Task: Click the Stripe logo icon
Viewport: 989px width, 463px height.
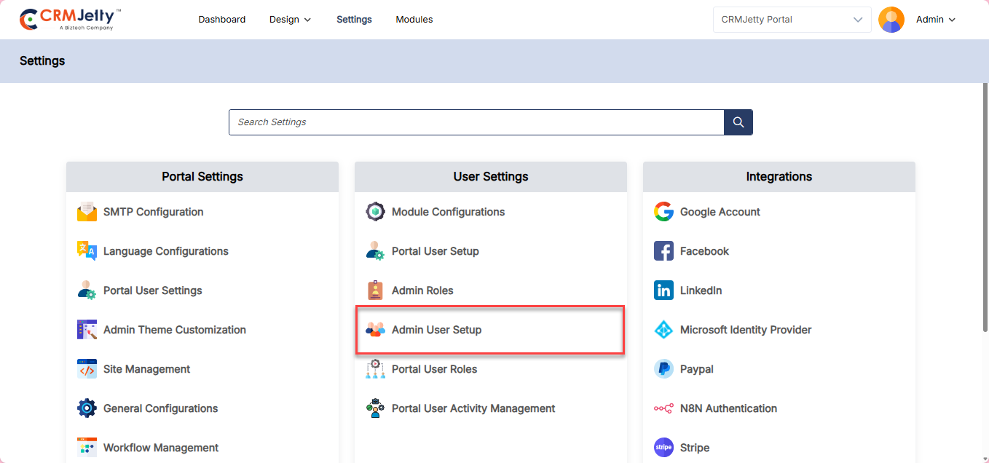Action: [663, 448]
